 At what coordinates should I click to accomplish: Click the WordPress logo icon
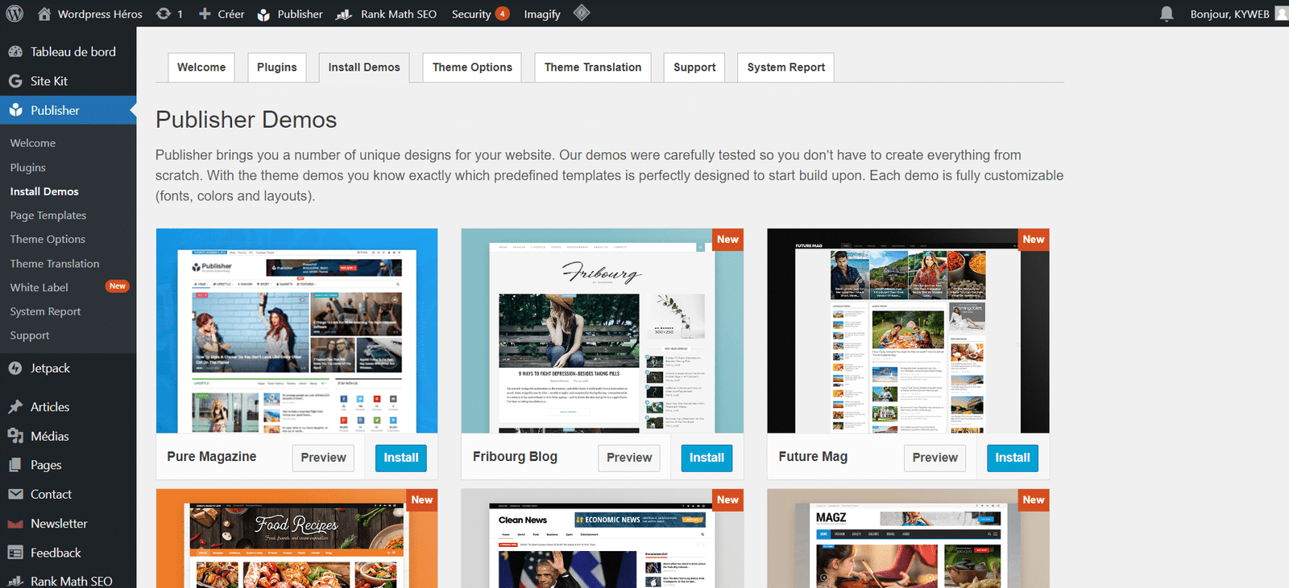[15, 14]
